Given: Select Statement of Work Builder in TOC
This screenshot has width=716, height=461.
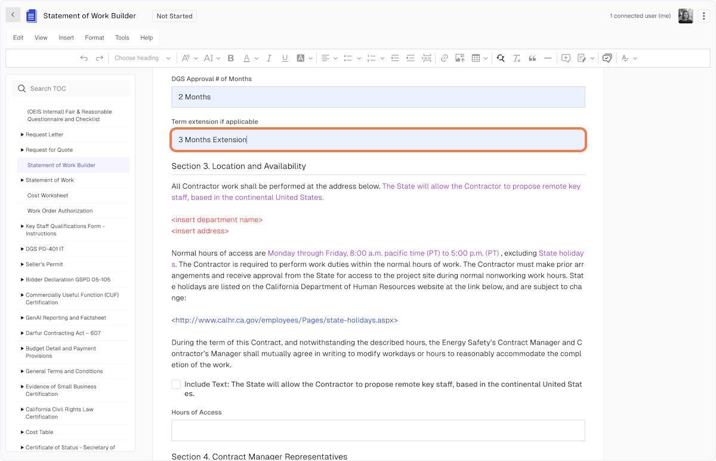Looking at the screenshot, I should pos(61,165).
